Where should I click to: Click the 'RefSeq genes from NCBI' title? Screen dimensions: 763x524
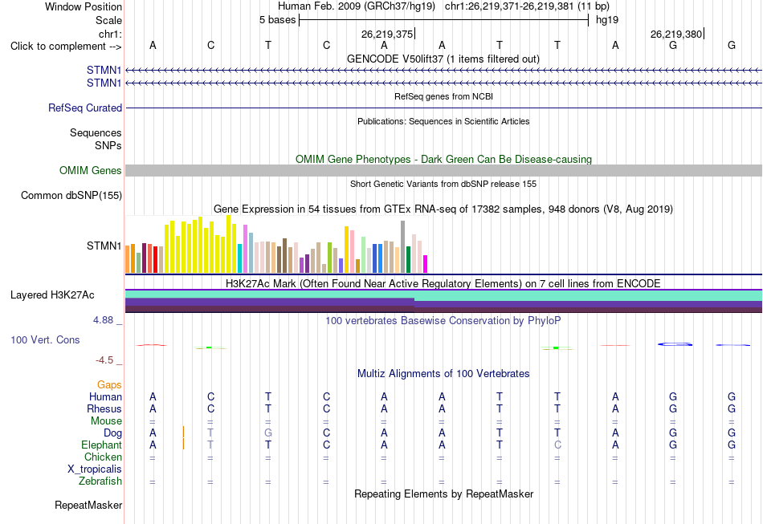443,96
